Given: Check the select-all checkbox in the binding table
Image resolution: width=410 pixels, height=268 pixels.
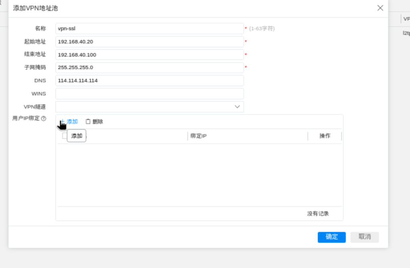Looking at the screenshot, I should (x=64, y=136).
